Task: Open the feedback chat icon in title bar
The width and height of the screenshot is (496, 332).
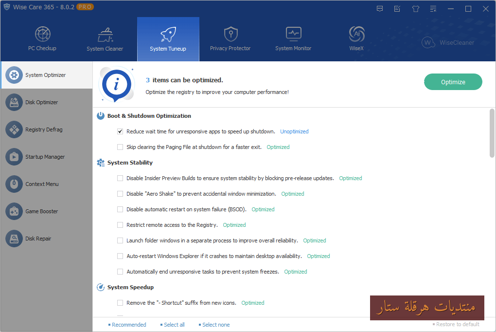Action: (x=380, y=9)
